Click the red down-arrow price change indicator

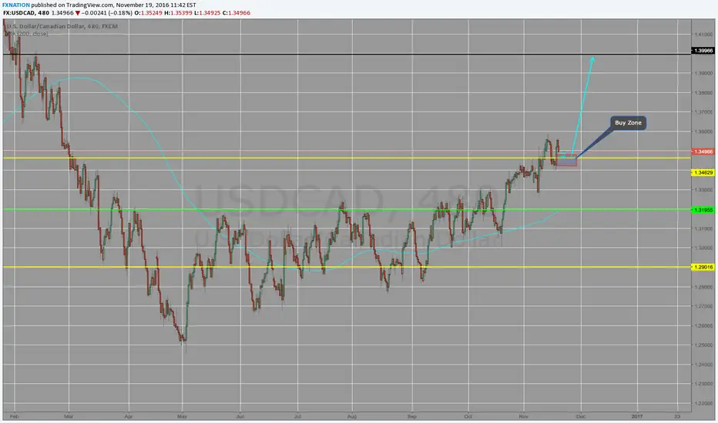point(78,13)
